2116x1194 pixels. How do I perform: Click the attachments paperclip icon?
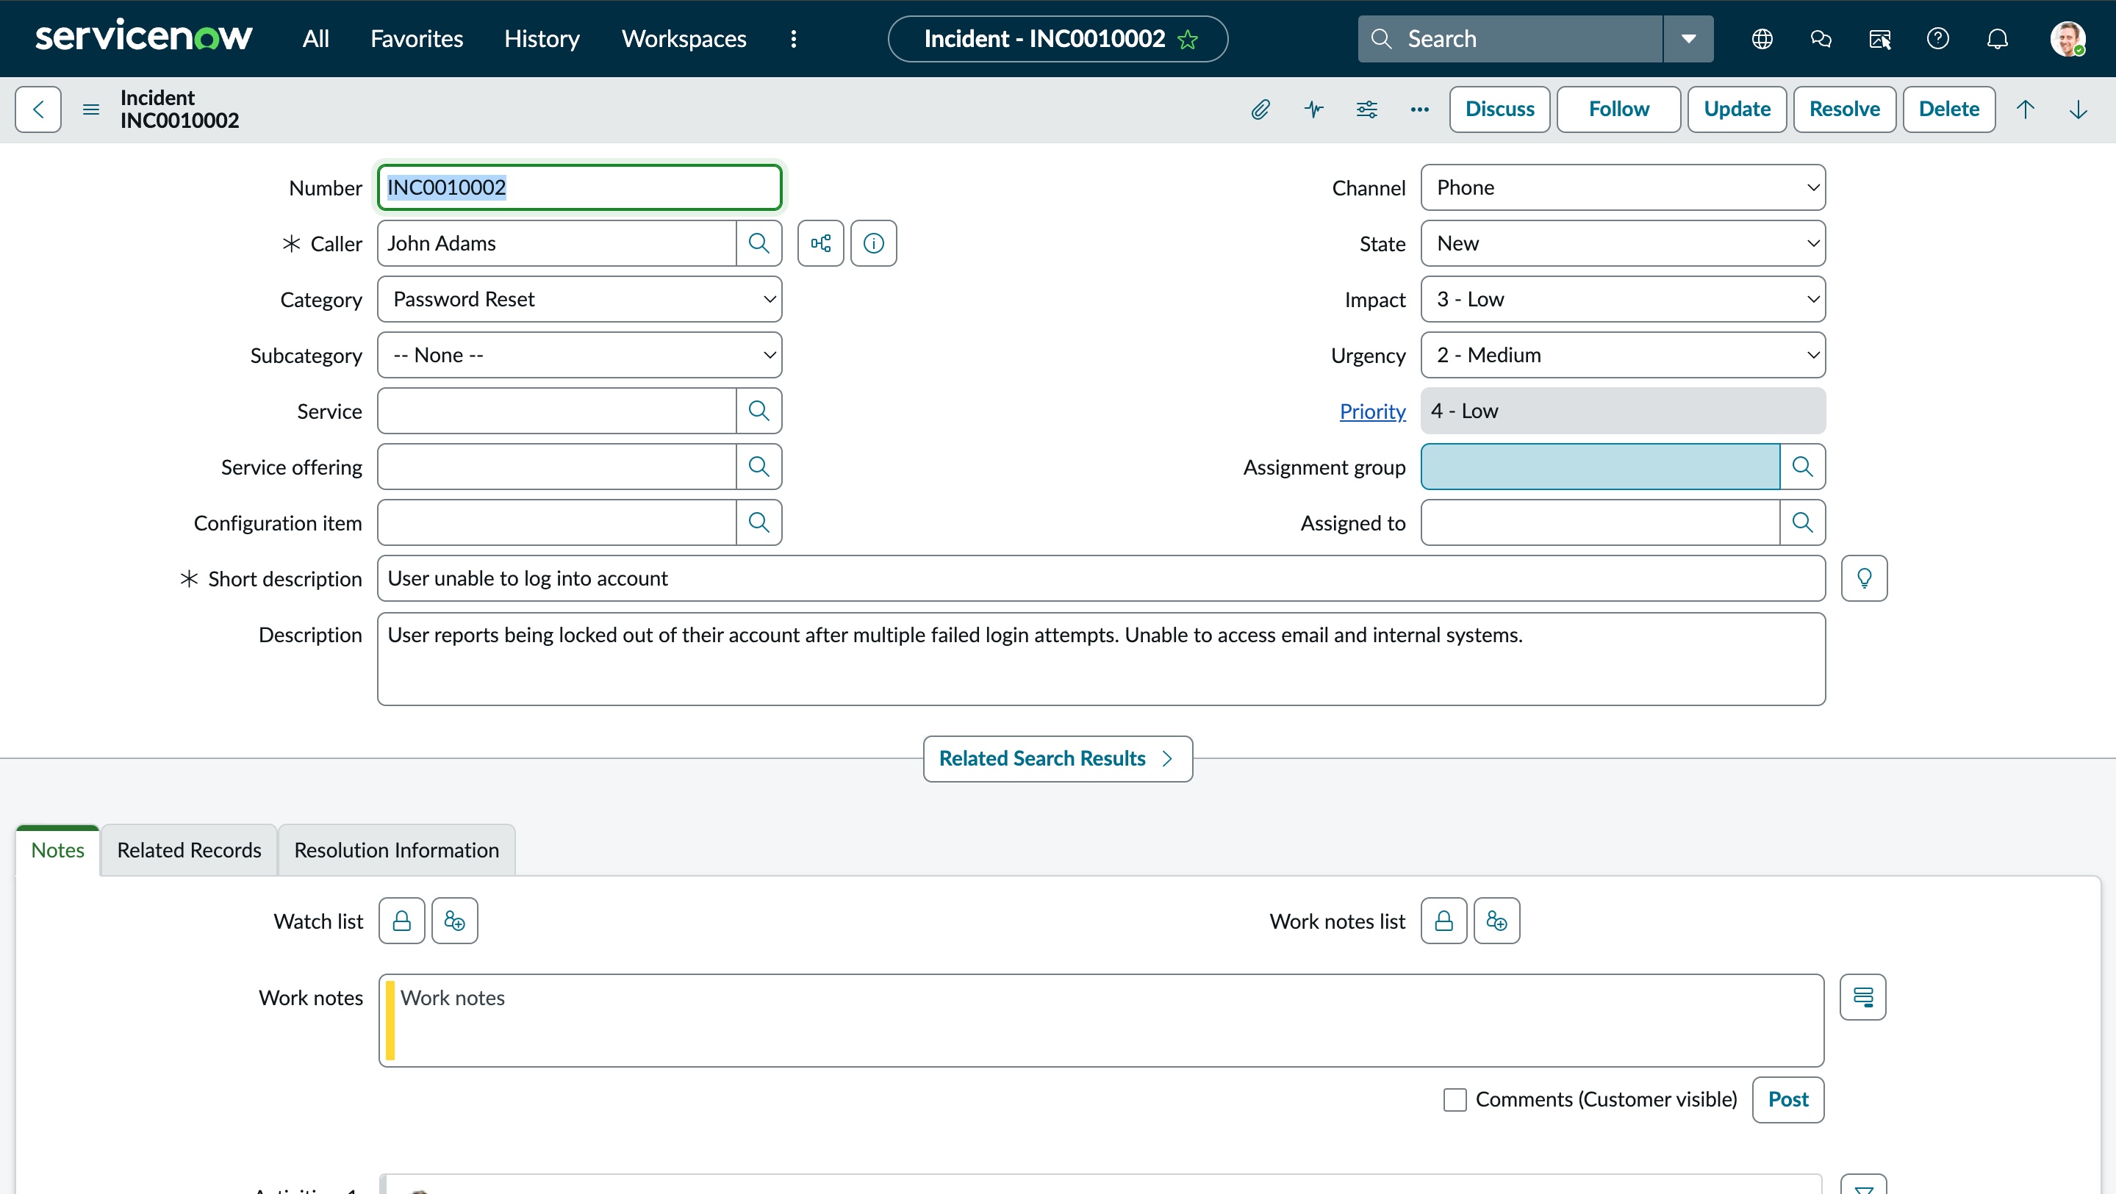[x=1260, y=109]
